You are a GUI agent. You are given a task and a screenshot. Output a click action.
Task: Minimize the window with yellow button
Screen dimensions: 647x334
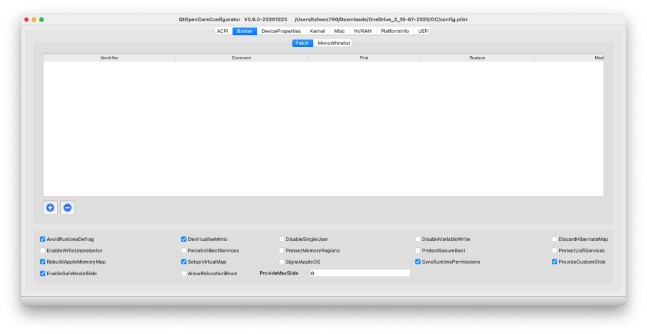[34, 20]
